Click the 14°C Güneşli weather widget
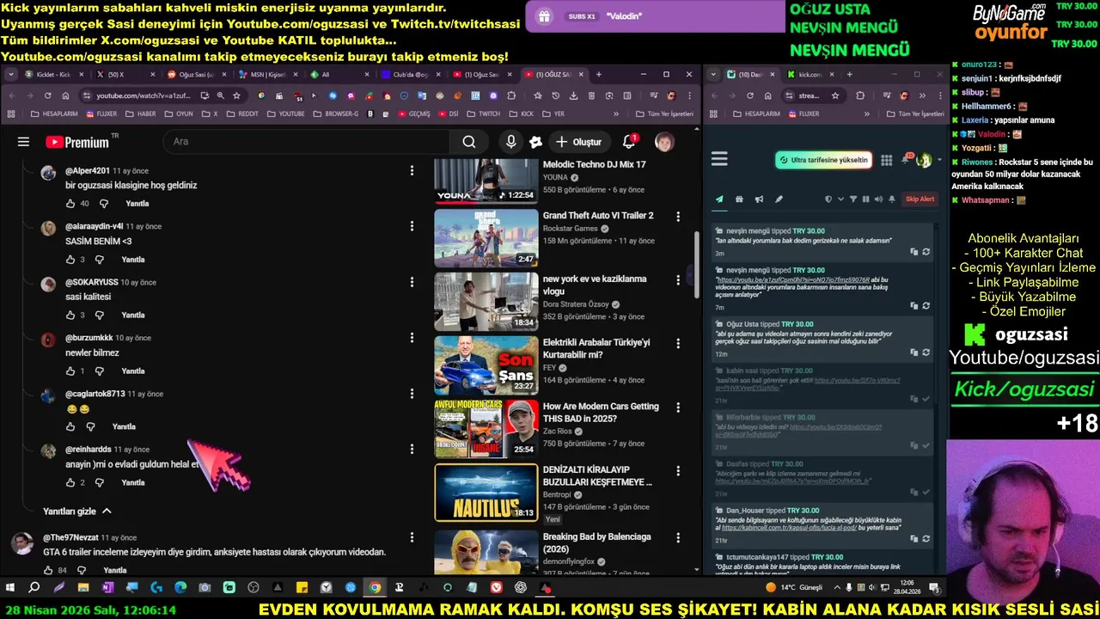The height and width of the screenshot is (619, 1100). coord(794,587)
